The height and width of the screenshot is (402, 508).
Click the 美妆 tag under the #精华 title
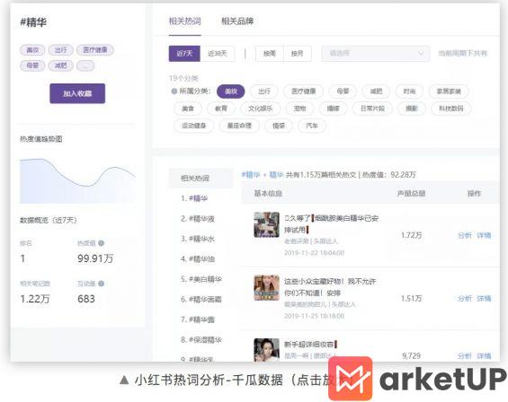32,50
